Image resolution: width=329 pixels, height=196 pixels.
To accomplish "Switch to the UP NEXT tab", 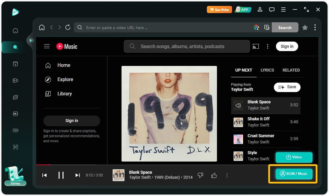I will click(244, 70).
